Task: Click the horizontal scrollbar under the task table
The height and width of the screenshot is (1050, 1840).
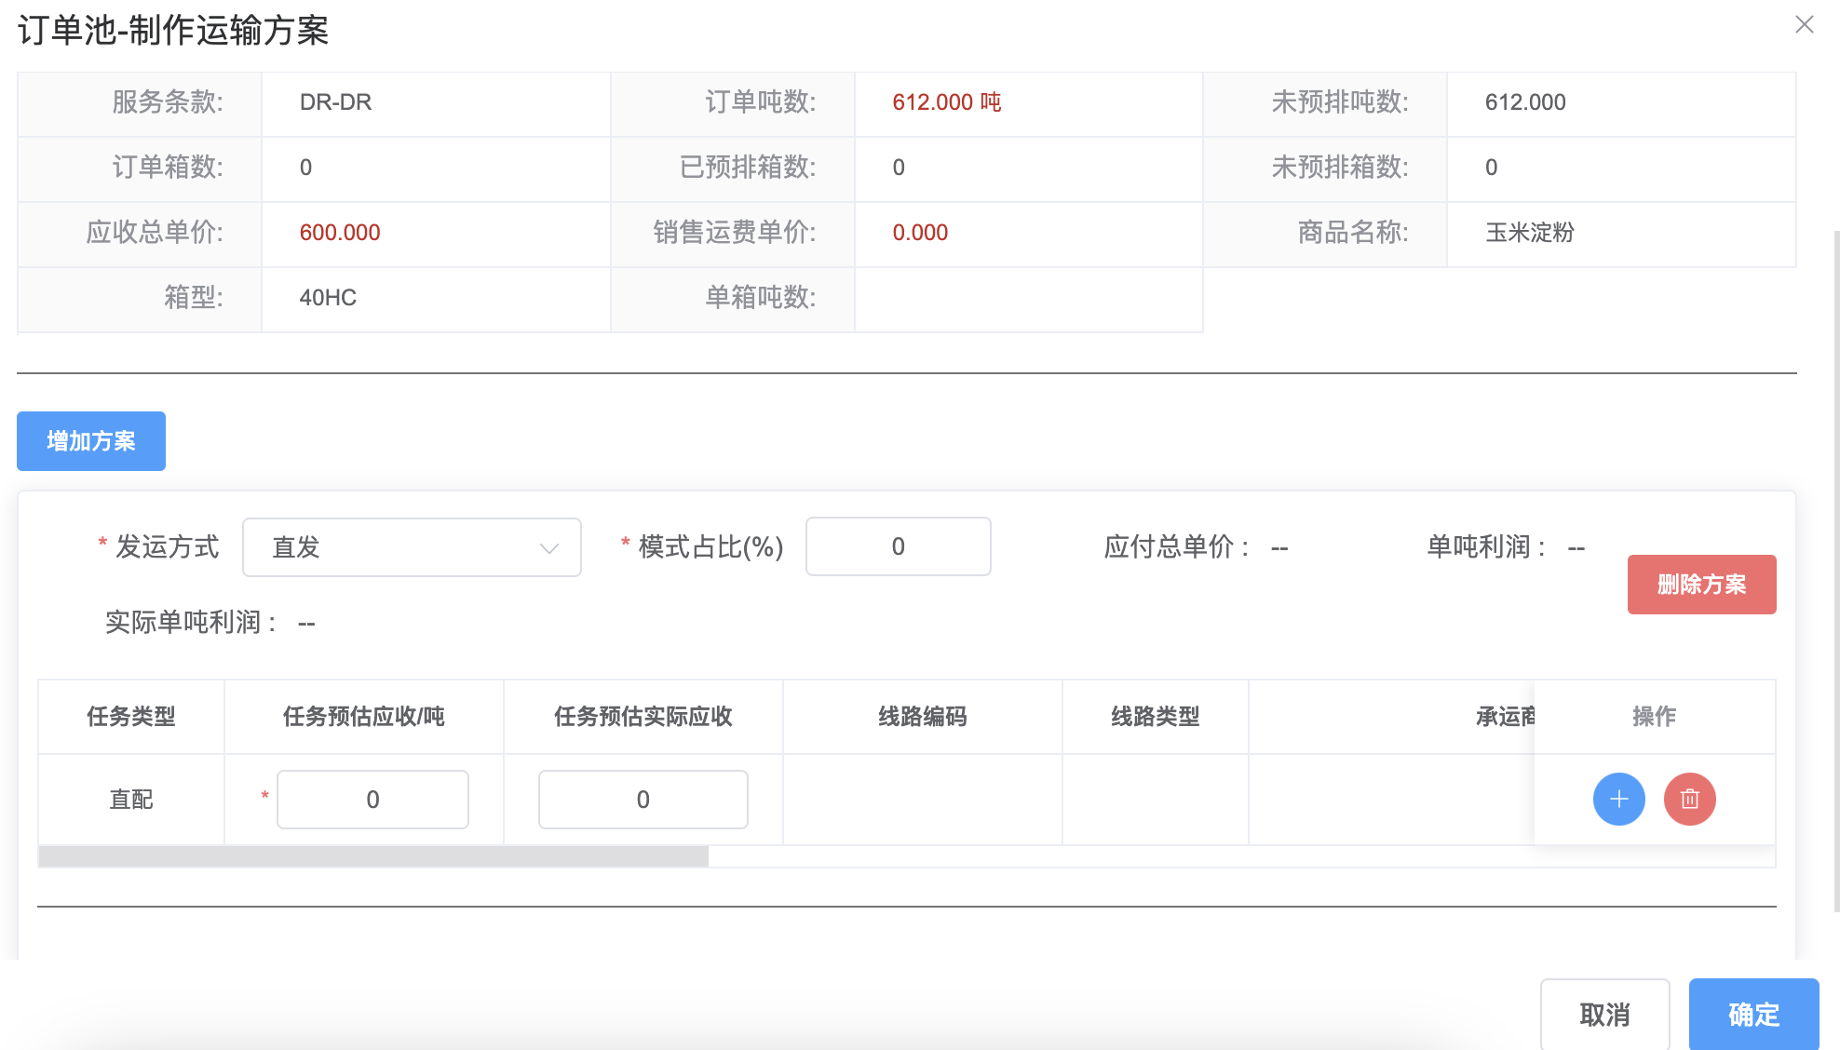Action: (x=373, y=856)
